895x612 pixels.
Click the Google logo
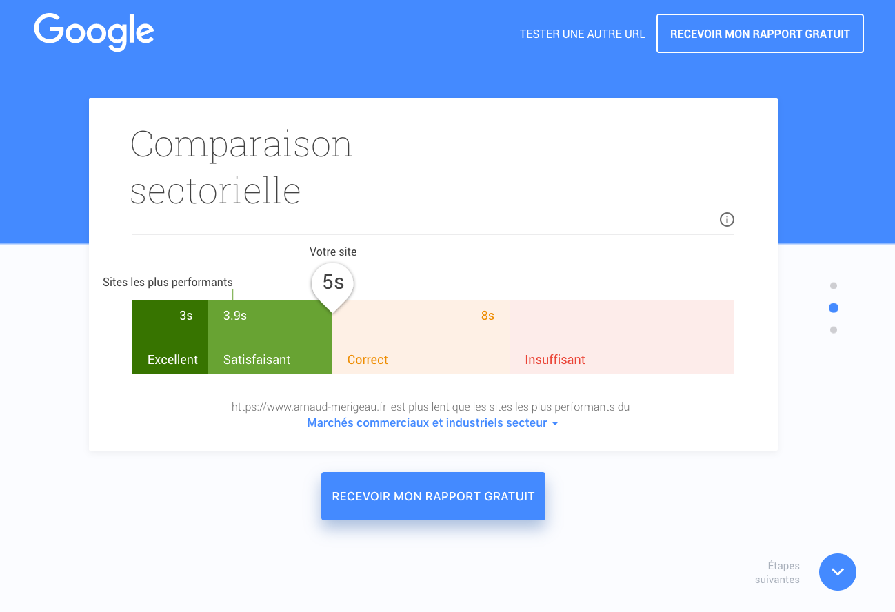(x=94, y=32)
